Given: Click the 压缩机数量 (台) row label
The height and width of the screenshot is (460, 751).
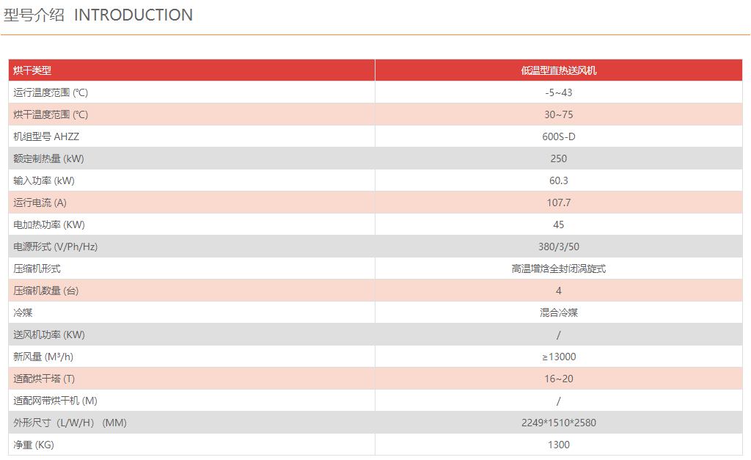Looking at the screenshot, I should 46,291.
